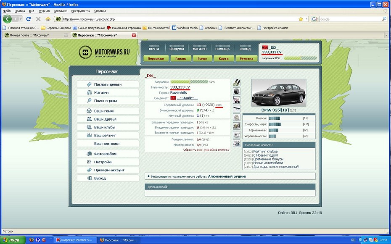
Task: Reload the page with the refresh icon
Action: pos(29,19)
